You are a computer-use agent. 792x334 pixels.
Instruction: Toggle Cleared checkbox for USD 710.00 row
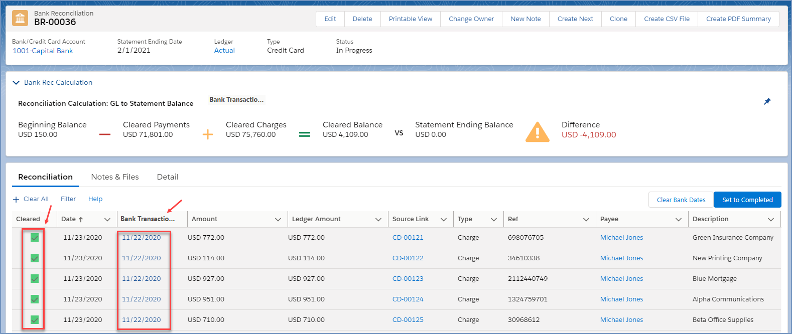[35, 319]
